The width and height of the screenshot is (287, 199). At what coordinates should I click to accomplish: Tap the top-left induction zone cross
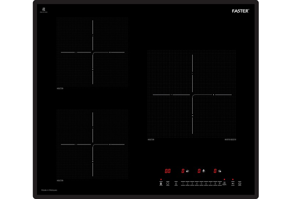point(93,52)
